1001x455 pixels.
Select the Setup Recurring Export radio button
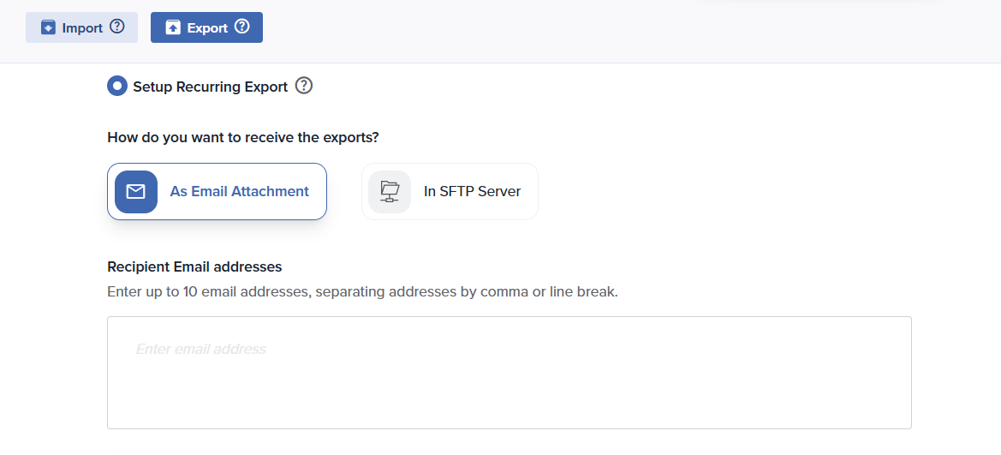pos(117,87)
